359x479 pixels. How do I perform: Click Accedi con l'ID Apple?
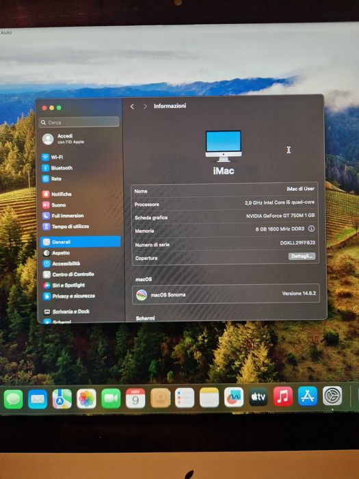point(63,139)
